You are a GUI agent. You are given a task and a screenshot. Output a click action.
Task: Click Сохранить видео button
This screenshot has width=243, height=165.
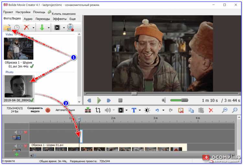[35, 110]
